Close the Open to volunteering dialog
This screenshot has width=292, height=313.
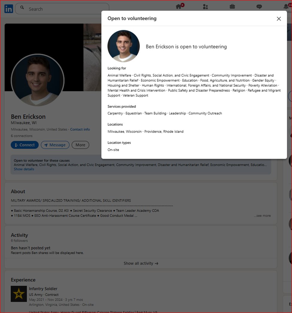pyautogui.click(x=279, y=19)
